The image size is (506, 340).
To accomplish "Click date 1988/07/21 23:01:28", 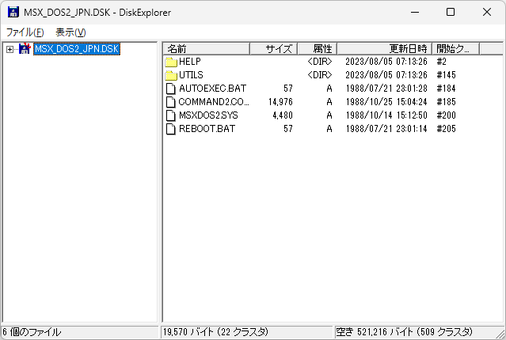I will point(386,89).
